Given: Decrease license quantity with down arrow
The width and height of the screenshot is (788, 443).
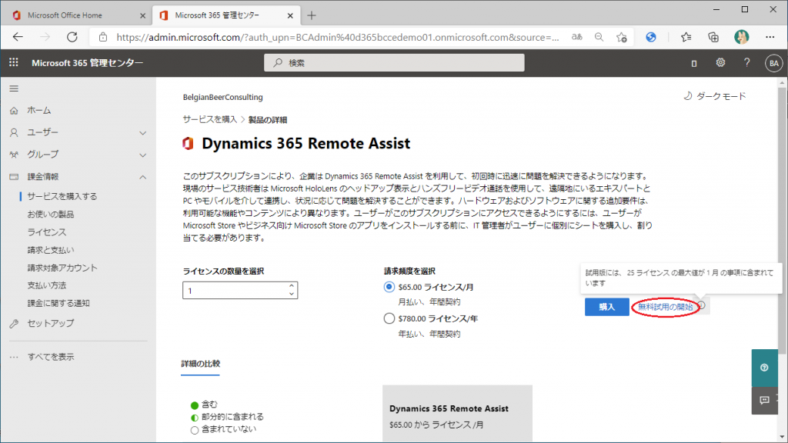Looking at the screenshot, I should [292, 294].
